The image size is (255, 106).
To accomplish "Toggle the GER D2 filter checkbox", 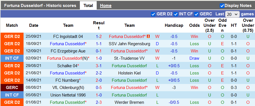I will tap(153, 14).
